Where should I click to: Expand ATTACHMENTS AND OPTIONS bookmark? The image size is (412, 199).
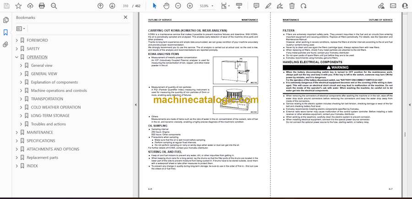tap(17, 149)
